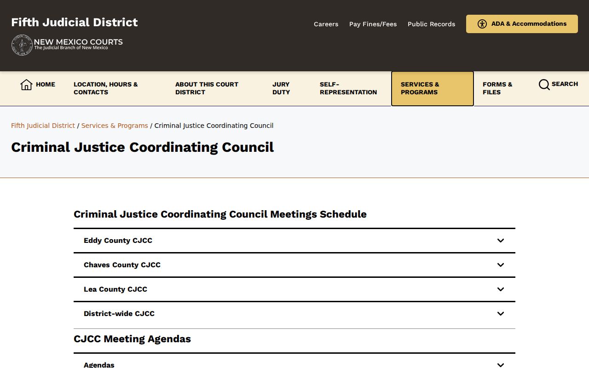Click the Chaves County CJCC row title
Viewport: 589px width, 368px height.
pyautogui.click(x=122, y=265)
